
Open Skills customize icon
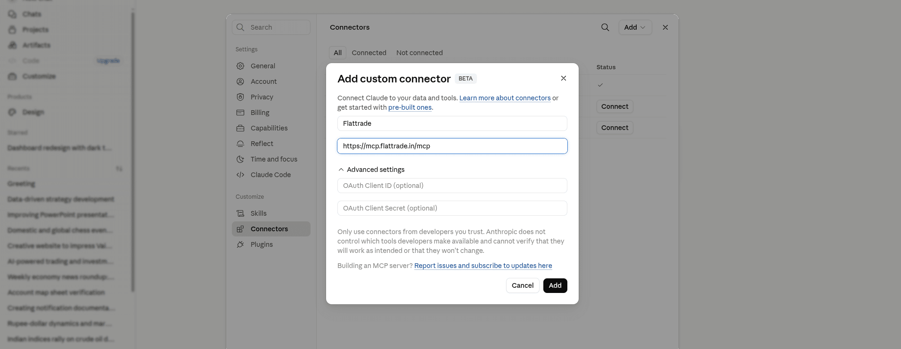[240, 213]
